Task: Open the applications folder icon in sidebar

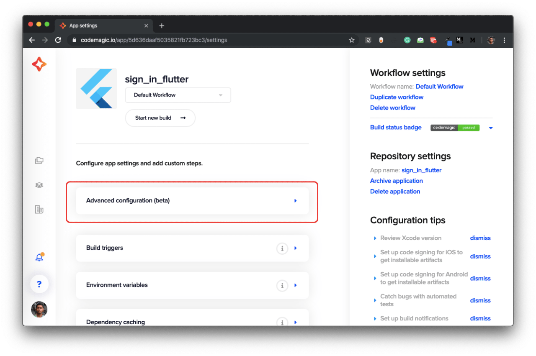Action: pos(39,160)
